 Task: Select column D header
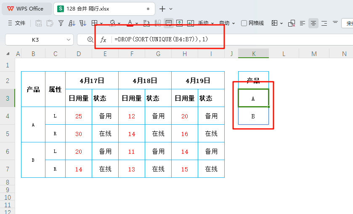79,53
